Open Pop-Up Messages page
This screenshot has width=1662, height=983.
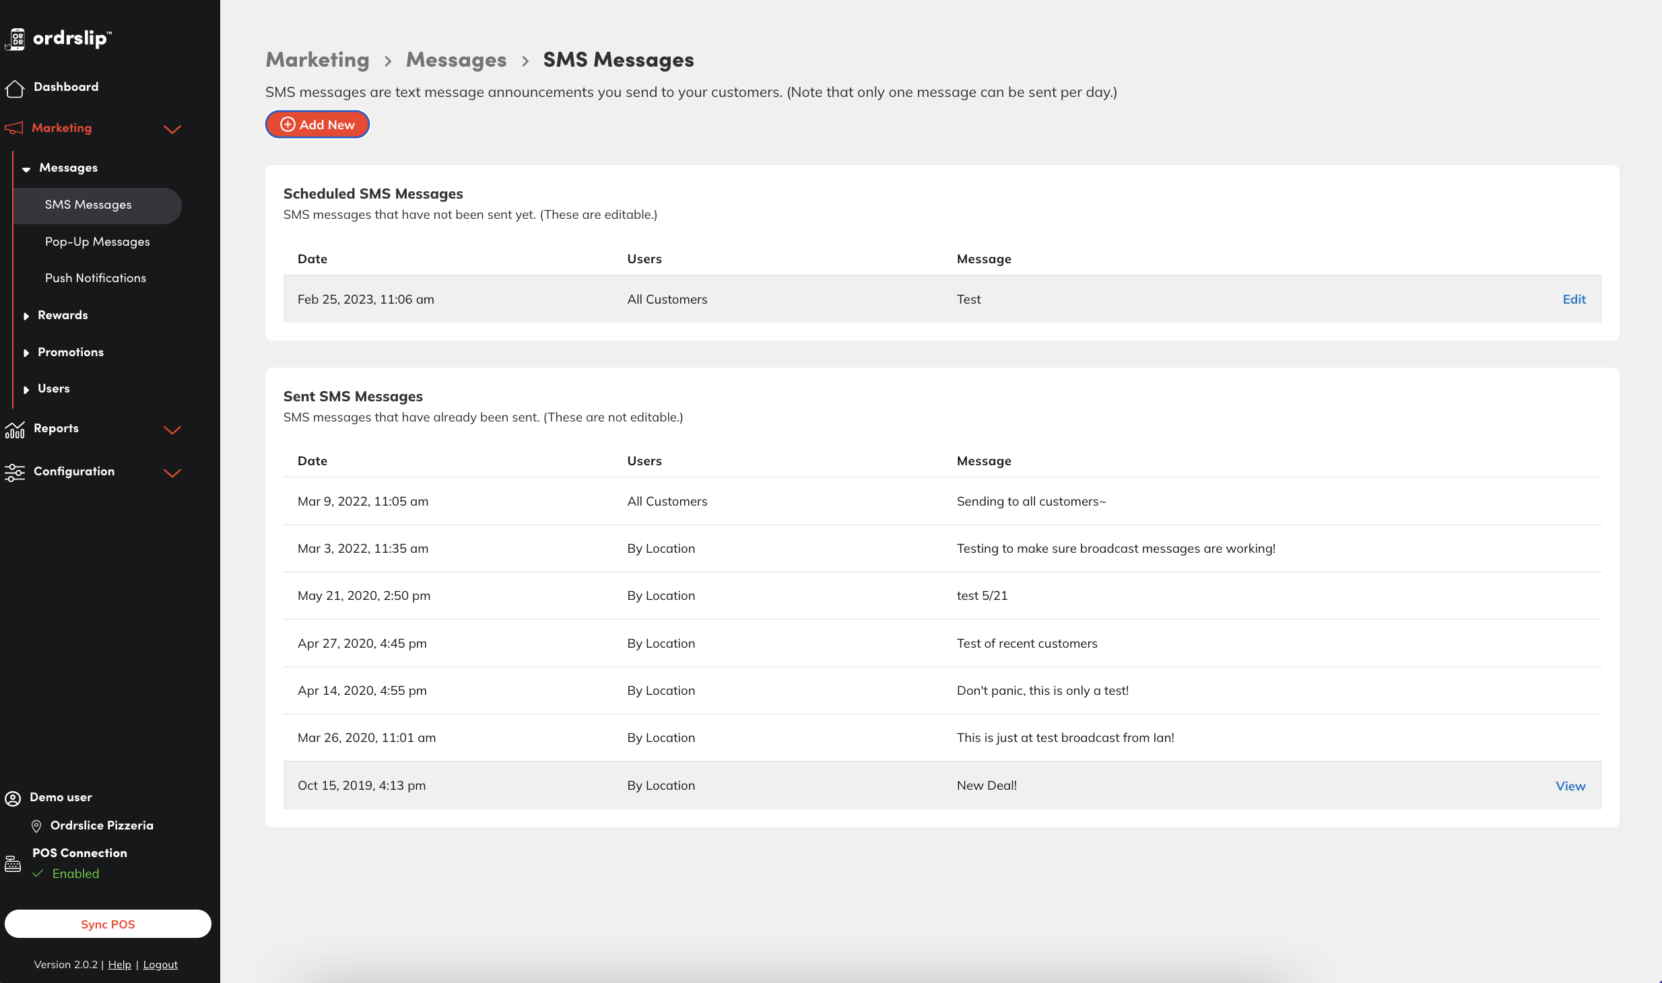97,242
